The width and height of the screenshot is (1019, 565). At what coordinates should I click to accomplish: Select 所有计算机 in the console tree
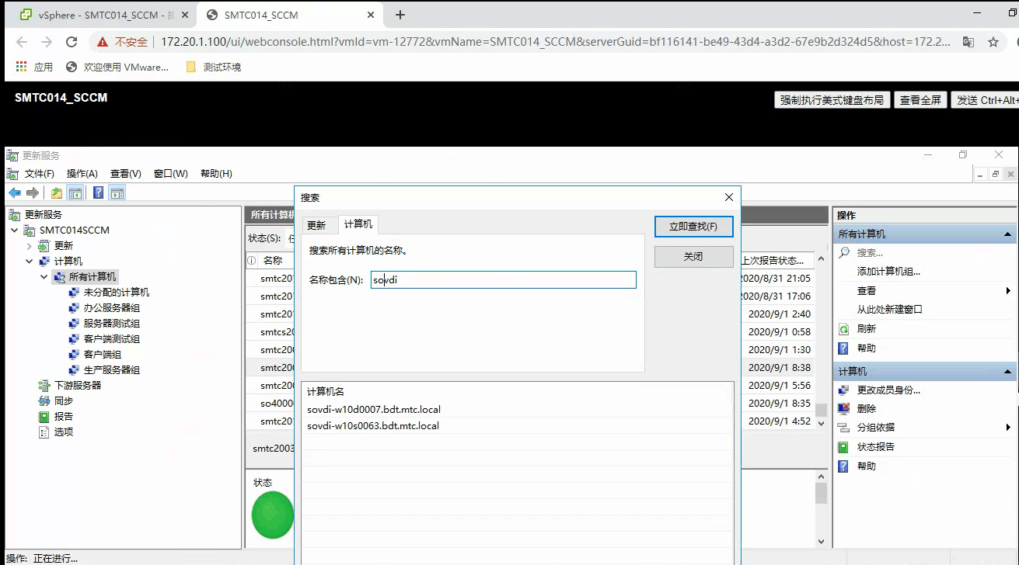click(92, 276)
